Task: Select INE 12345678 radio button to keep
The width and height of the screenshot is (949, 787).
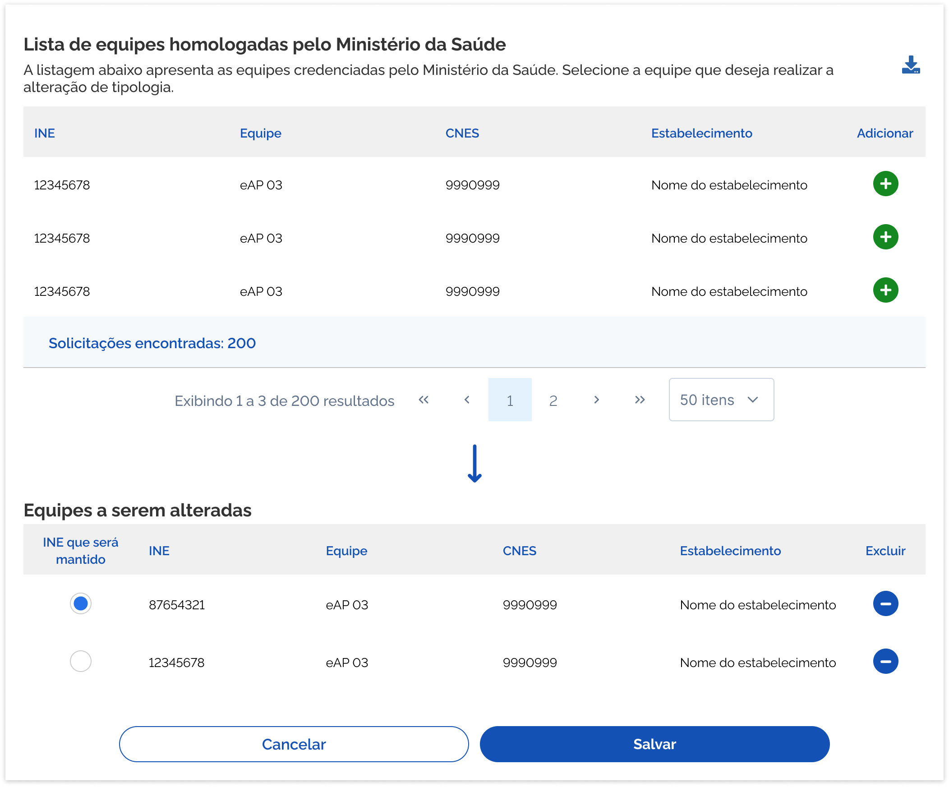Action: click(80, 662)
